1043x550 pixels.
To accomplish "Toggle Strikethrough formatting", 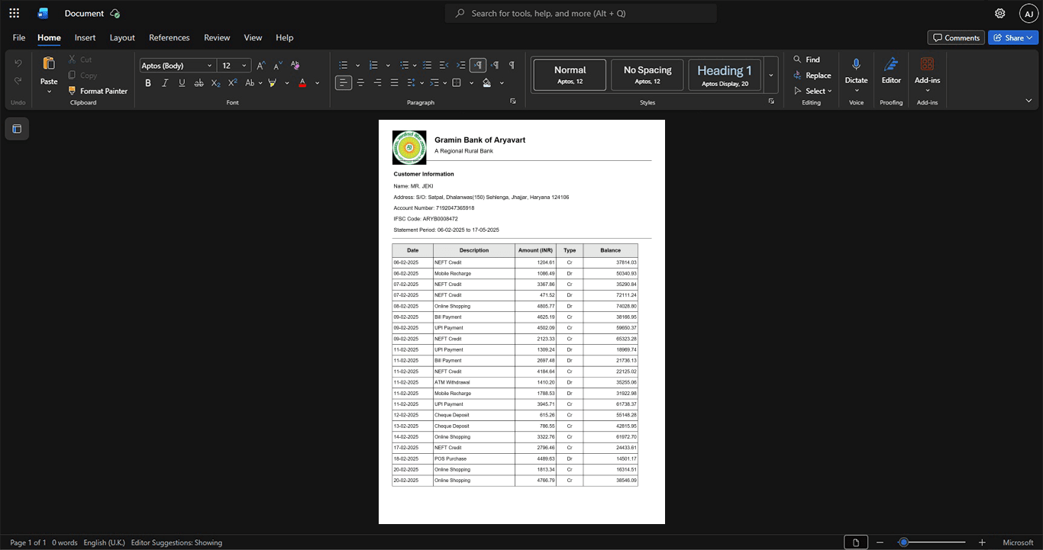I will click(x=199, y=83).
